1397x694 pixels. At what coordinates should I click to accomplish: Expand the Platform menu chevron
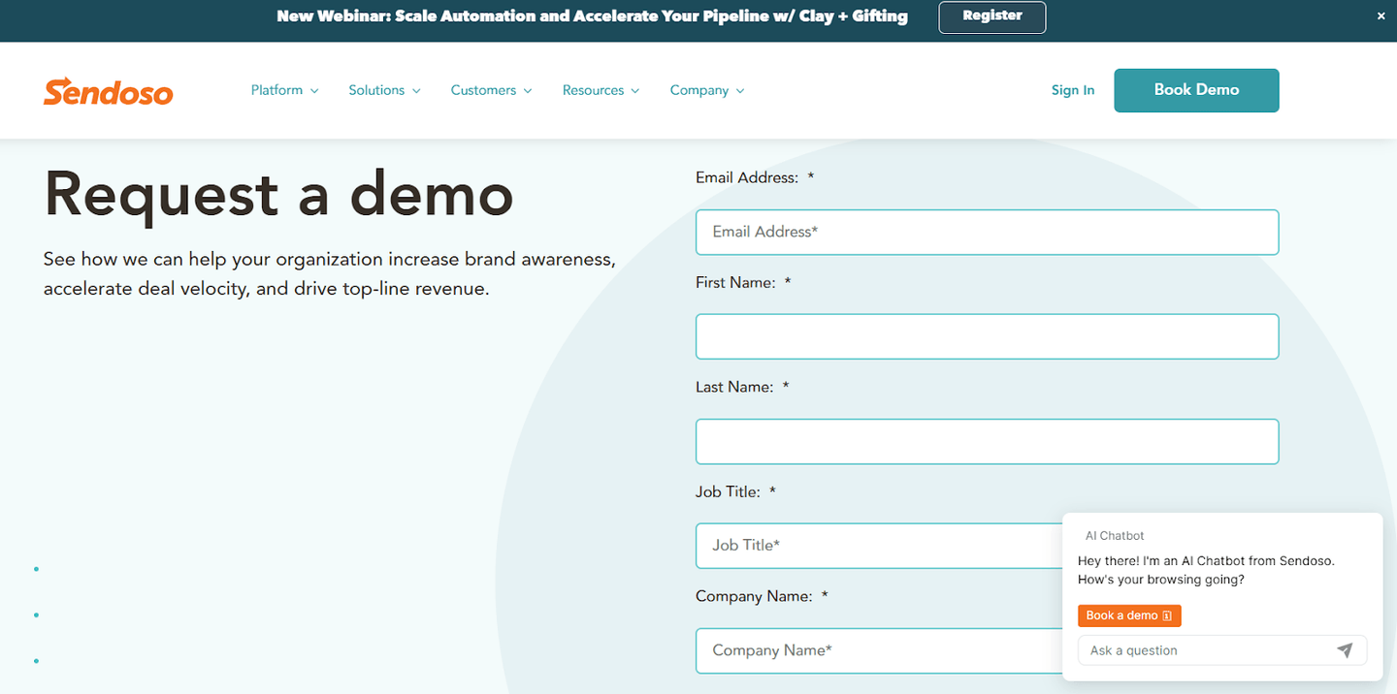313,91
